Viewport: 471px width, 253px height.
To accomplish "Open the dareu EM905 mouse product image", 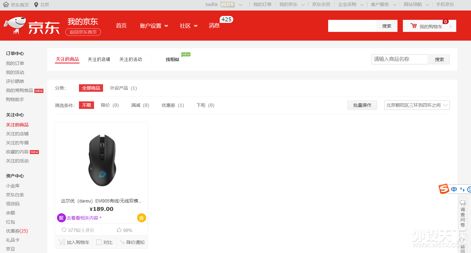I will tap(102, 160).
